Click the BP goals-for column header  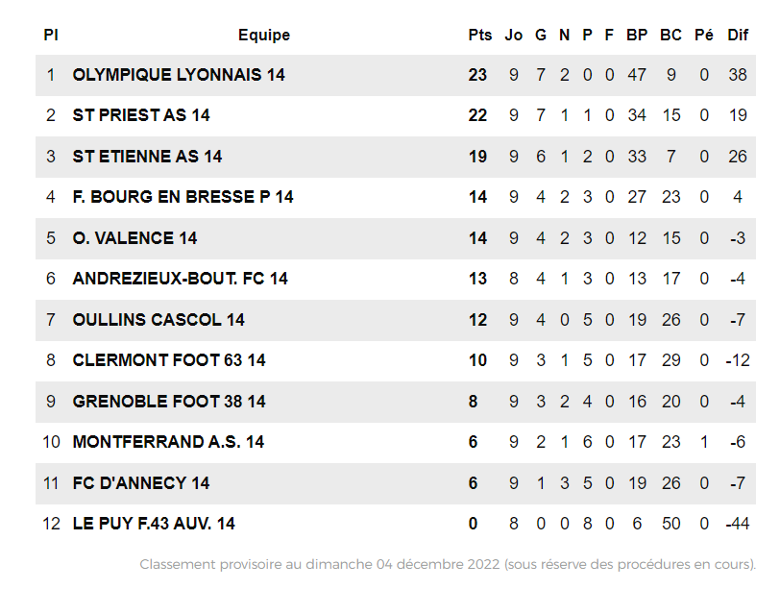click(x=637, y=36)
